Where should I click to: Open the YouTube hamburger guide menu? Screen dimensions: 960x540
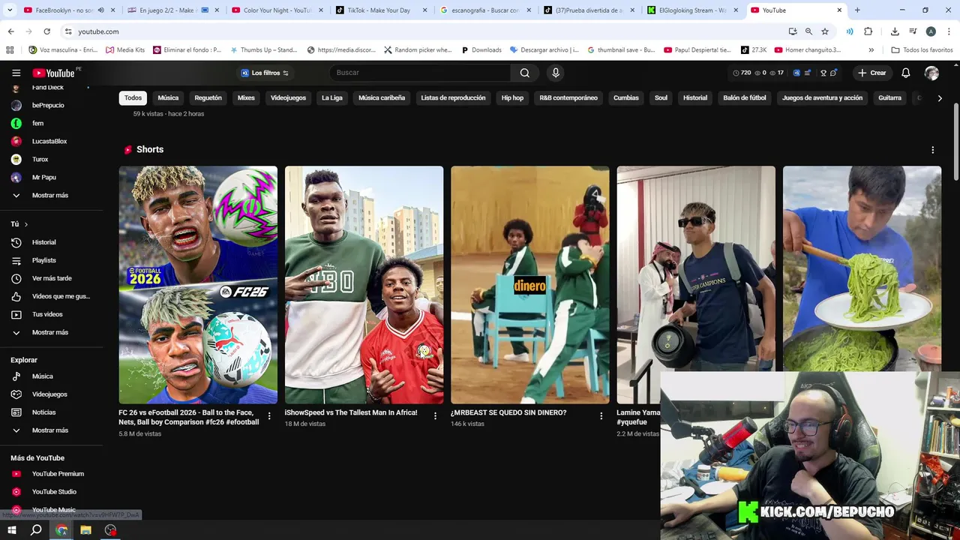coord(16,73)
